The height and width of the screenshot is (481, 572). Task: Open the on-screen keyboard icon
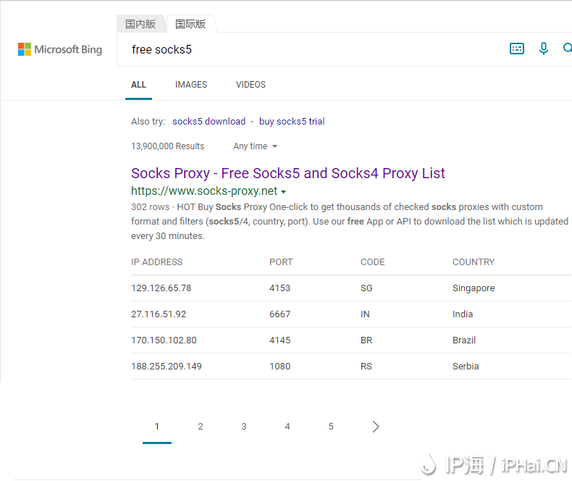(517, 49)
